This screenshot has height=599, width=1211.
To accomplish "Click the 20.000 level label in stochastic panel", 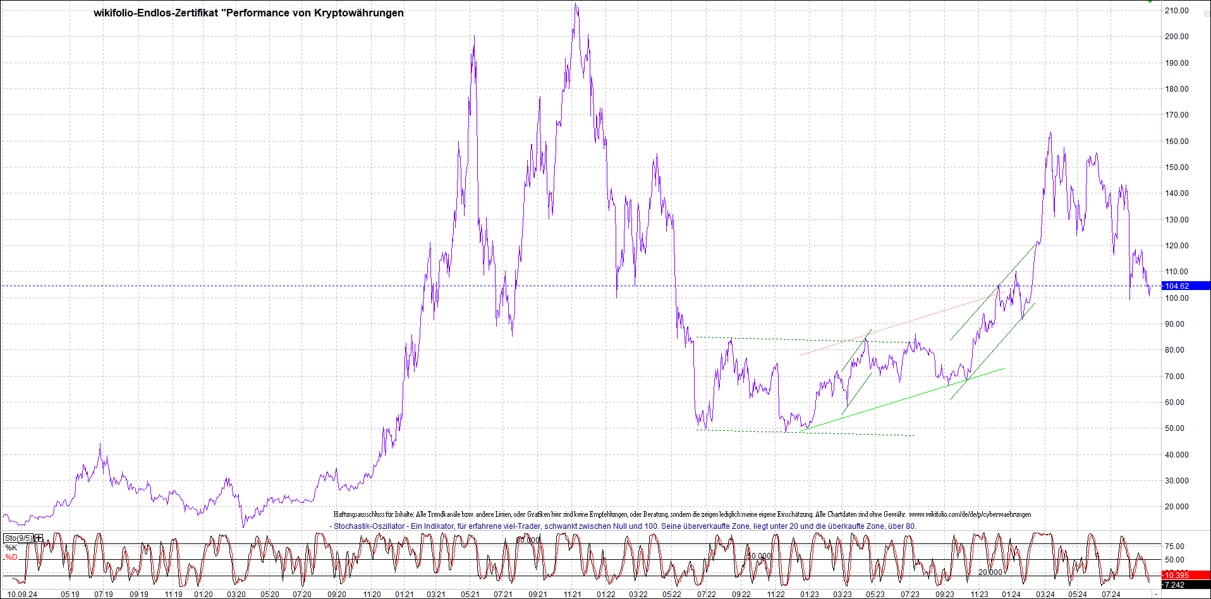I will pos(990,572).
